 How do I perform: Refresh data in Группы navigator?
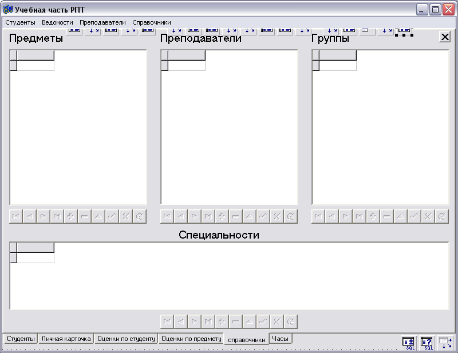point(442,217)
